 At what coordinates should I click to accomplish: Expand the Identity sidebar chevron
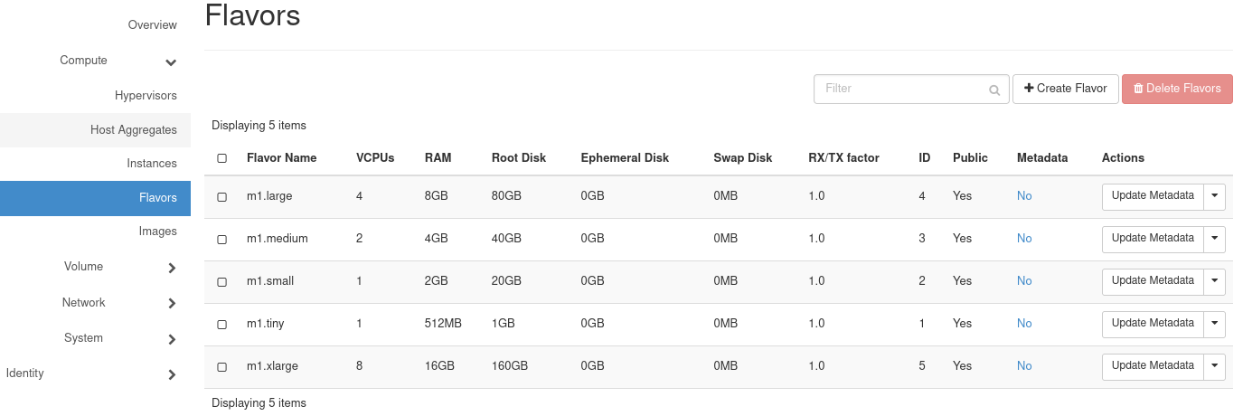pos(172,374)
